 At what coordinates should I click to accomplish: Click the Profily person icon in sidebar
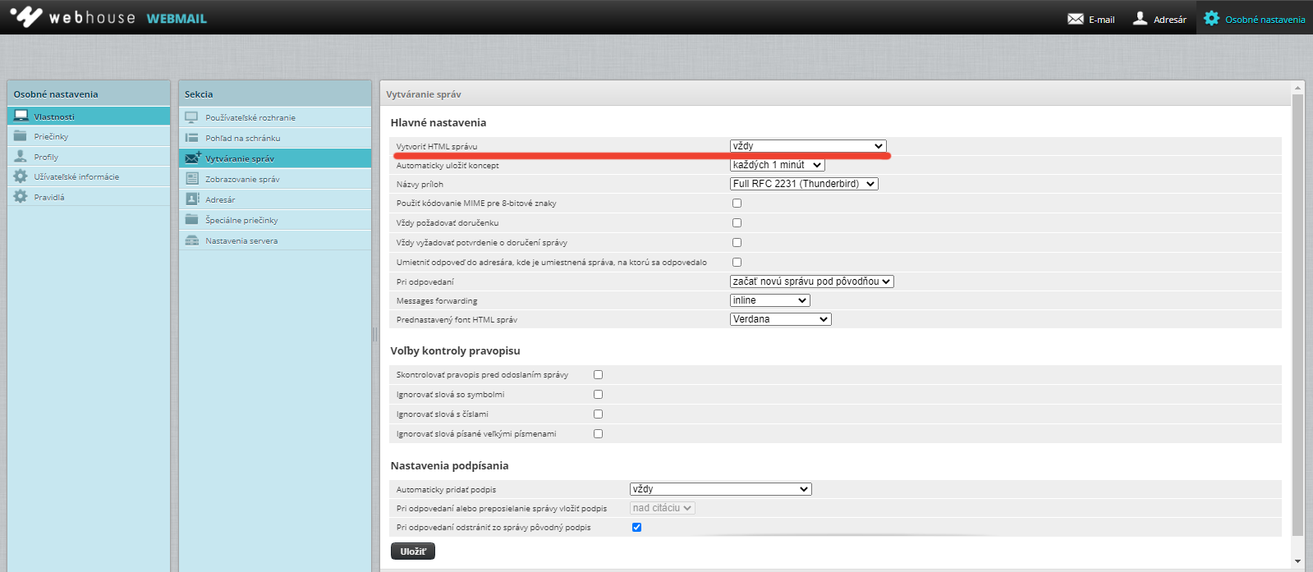(x=21, y=156)
